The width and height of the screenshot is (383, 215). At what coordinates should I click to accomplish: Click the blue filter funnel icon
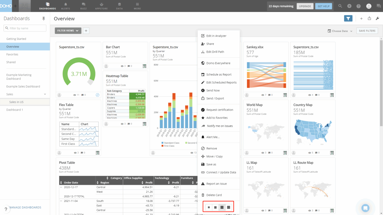348,18
